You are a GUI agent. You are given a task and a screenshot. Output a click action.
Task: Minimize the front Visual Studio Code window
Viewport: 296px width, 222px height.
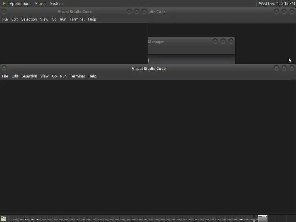[x=276, y=68]
